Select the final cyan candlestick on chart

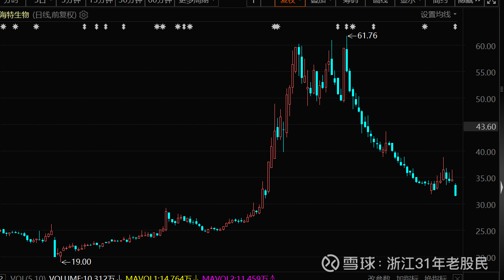coord(456,190)
